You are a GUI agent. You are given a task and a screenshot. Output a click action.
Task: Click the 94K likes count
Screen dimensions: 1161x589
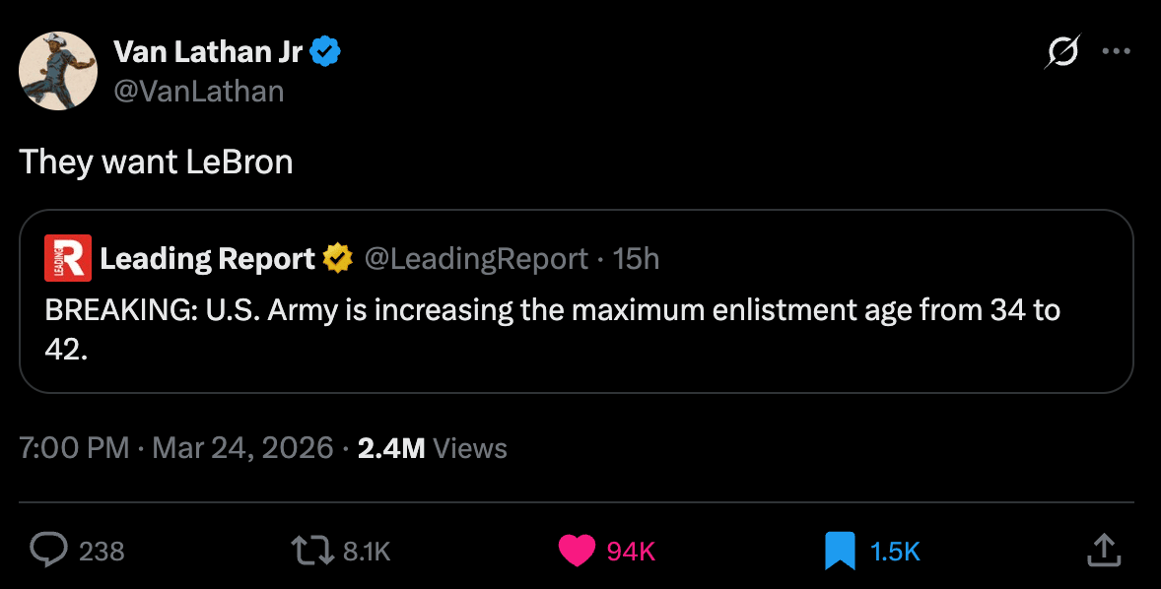(631, 552)
